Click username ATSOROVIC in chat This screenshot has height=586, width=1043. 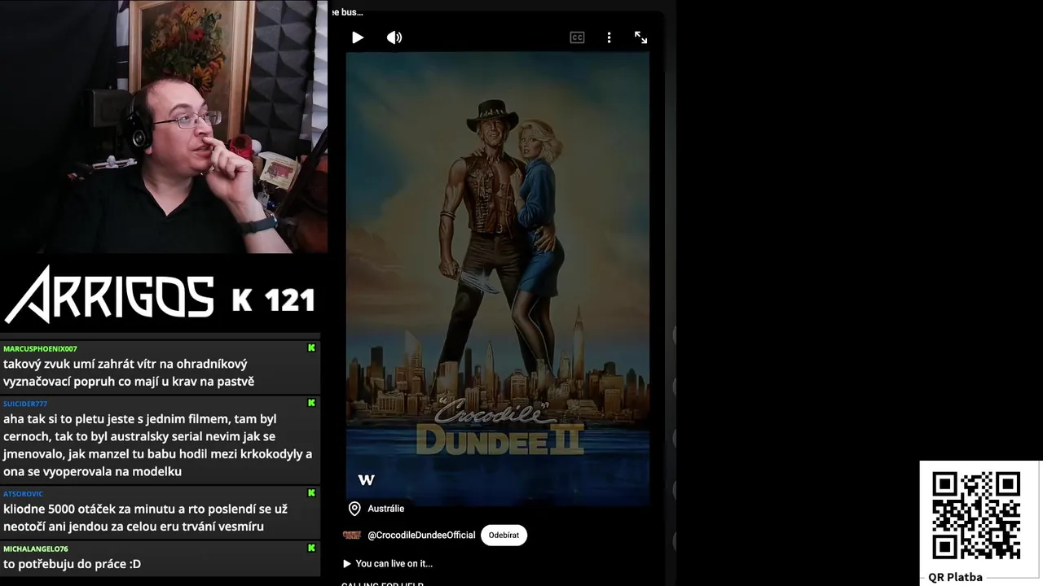23,493
